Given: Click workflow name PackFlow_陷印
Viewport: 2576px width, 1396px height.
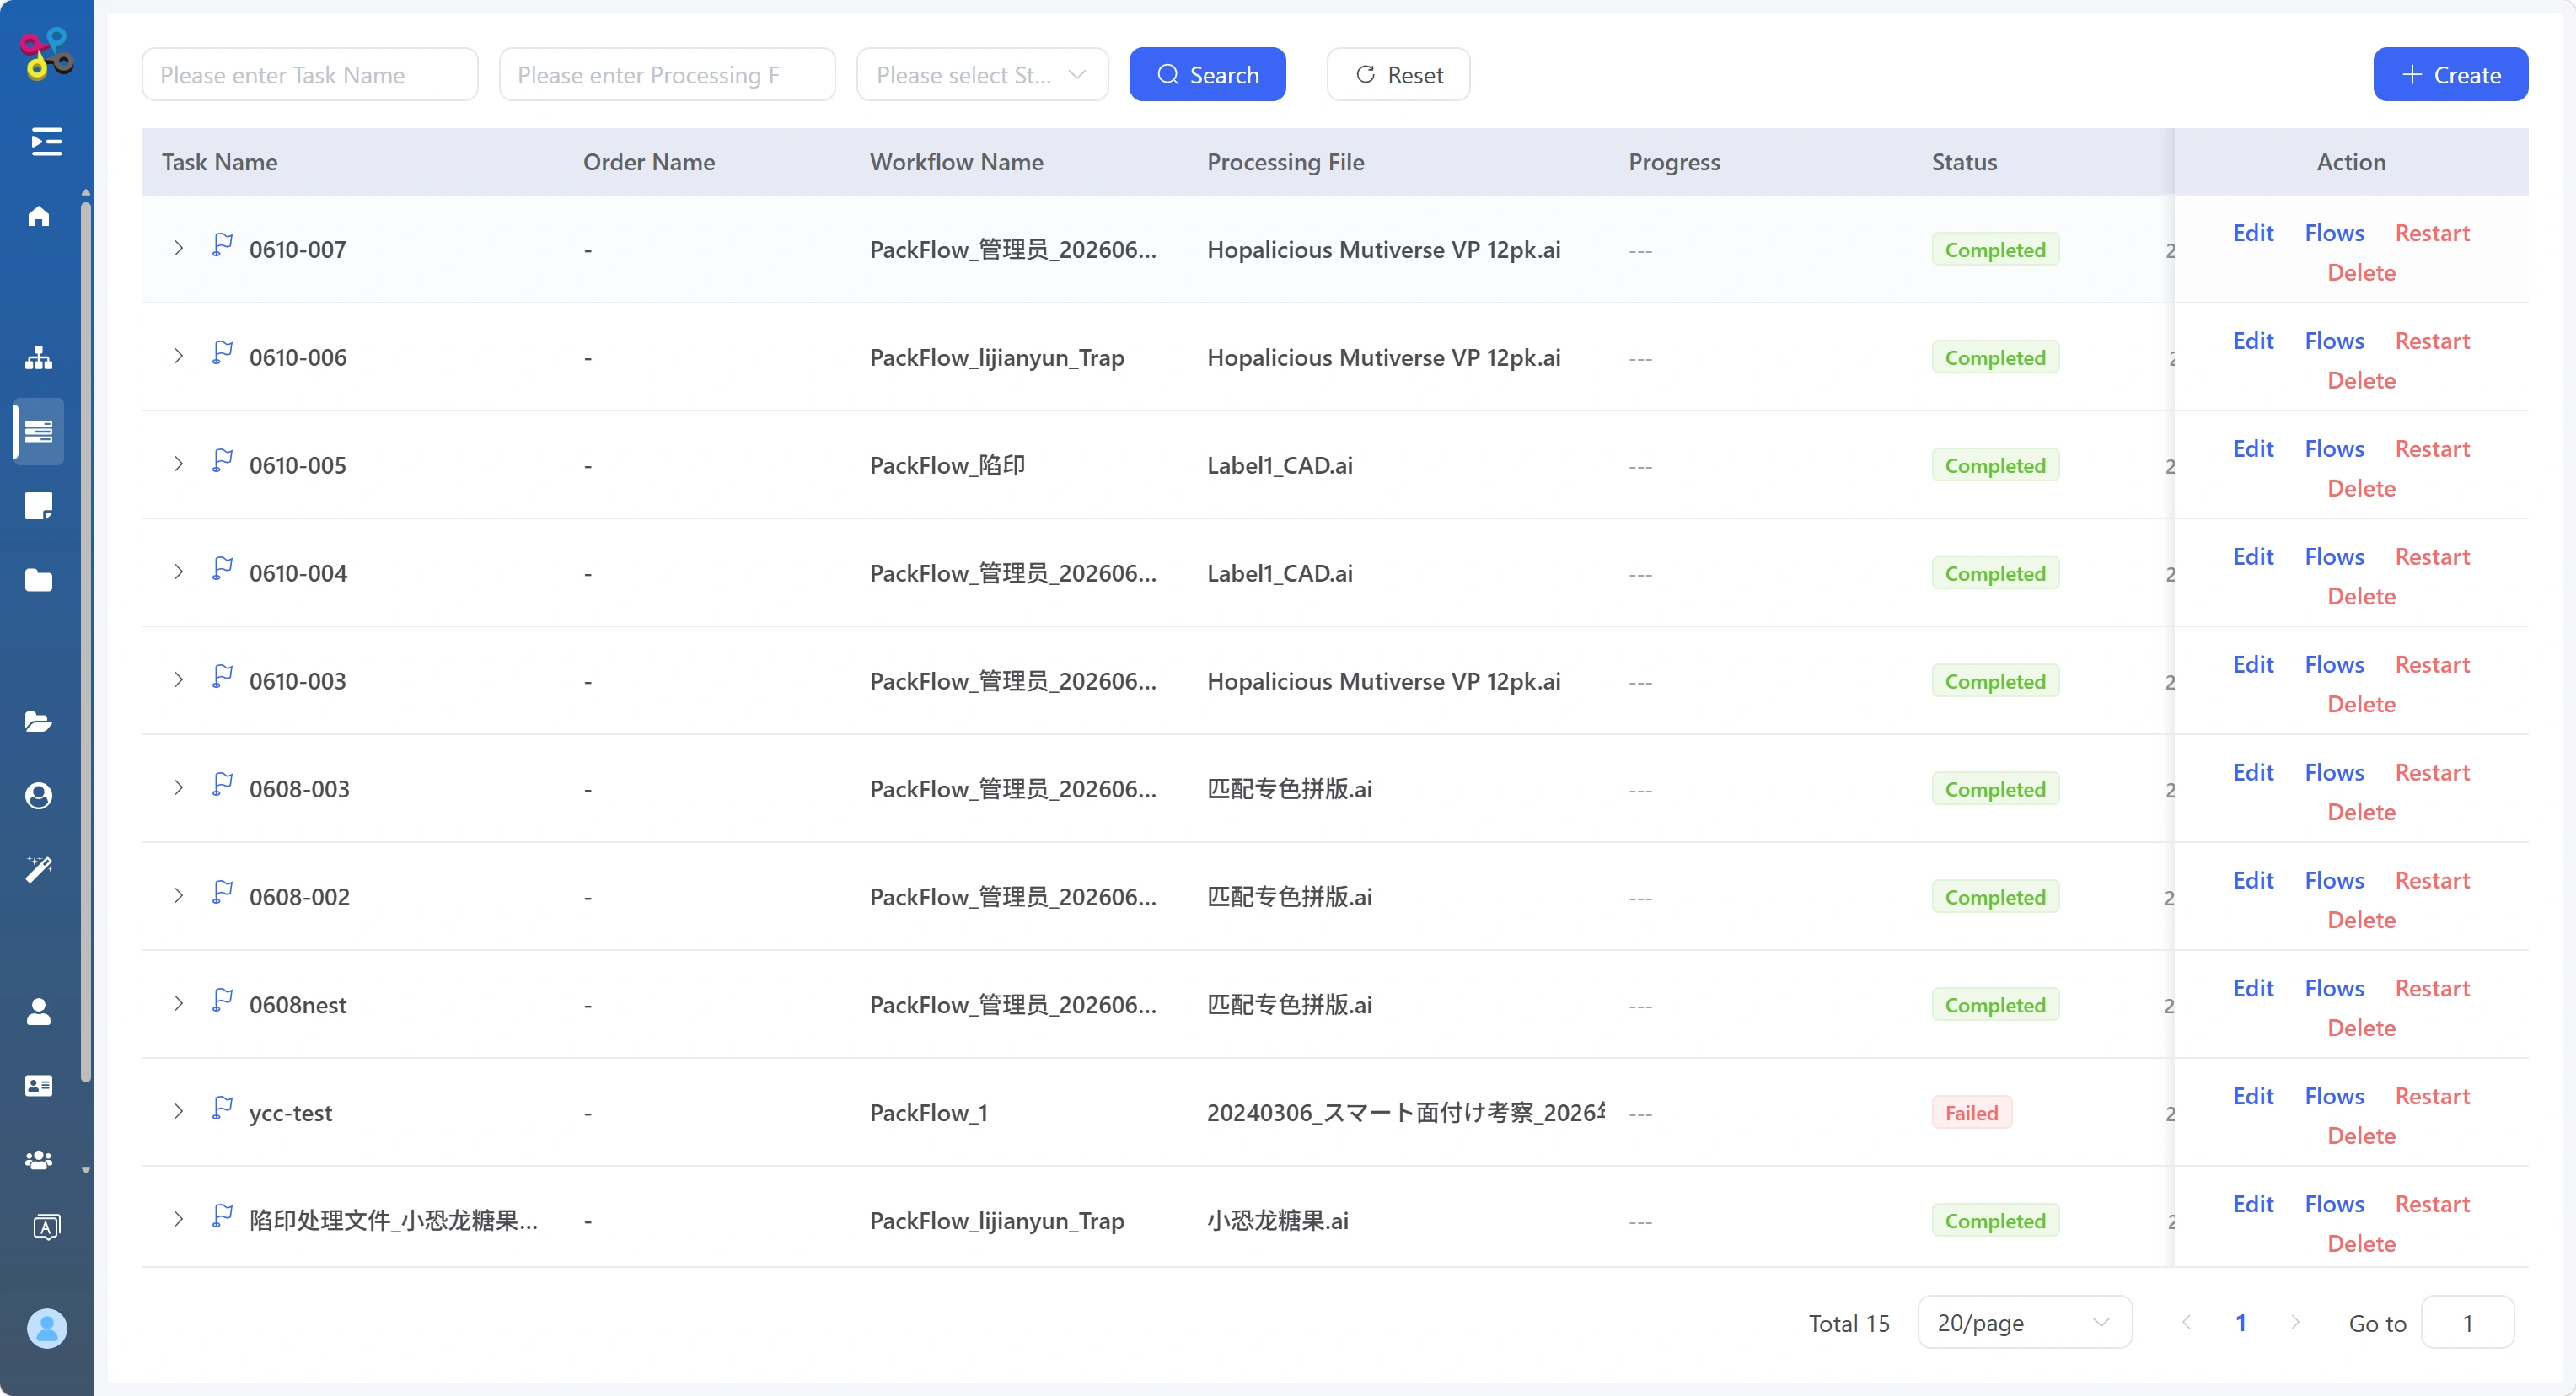Looking at the screenshot, I should [x=947, y=465].
